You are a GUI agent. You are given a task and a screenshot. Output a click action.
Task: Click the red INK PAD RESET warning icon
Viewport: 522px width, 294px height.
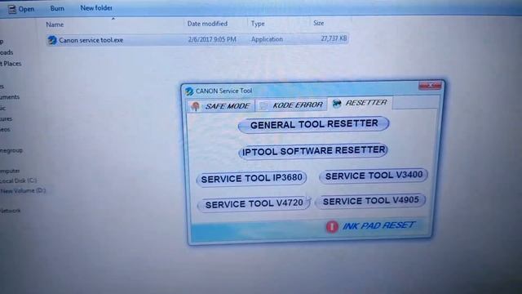tap(332, 227)
